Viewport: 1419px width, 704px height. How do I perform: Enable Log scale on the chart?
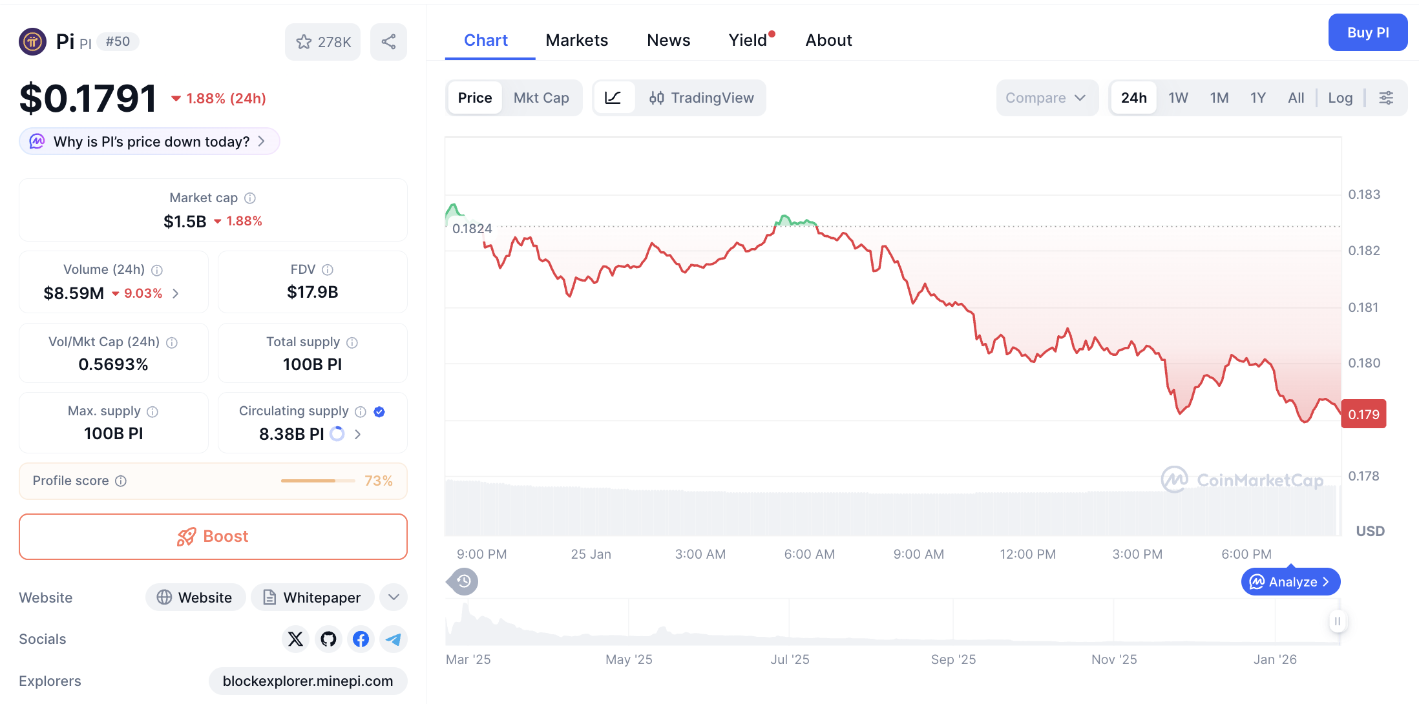click(1340, 98)
